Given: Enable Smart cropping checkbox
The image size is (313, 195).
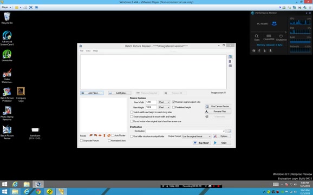Looking at the screenshot, I should [132, 117].
